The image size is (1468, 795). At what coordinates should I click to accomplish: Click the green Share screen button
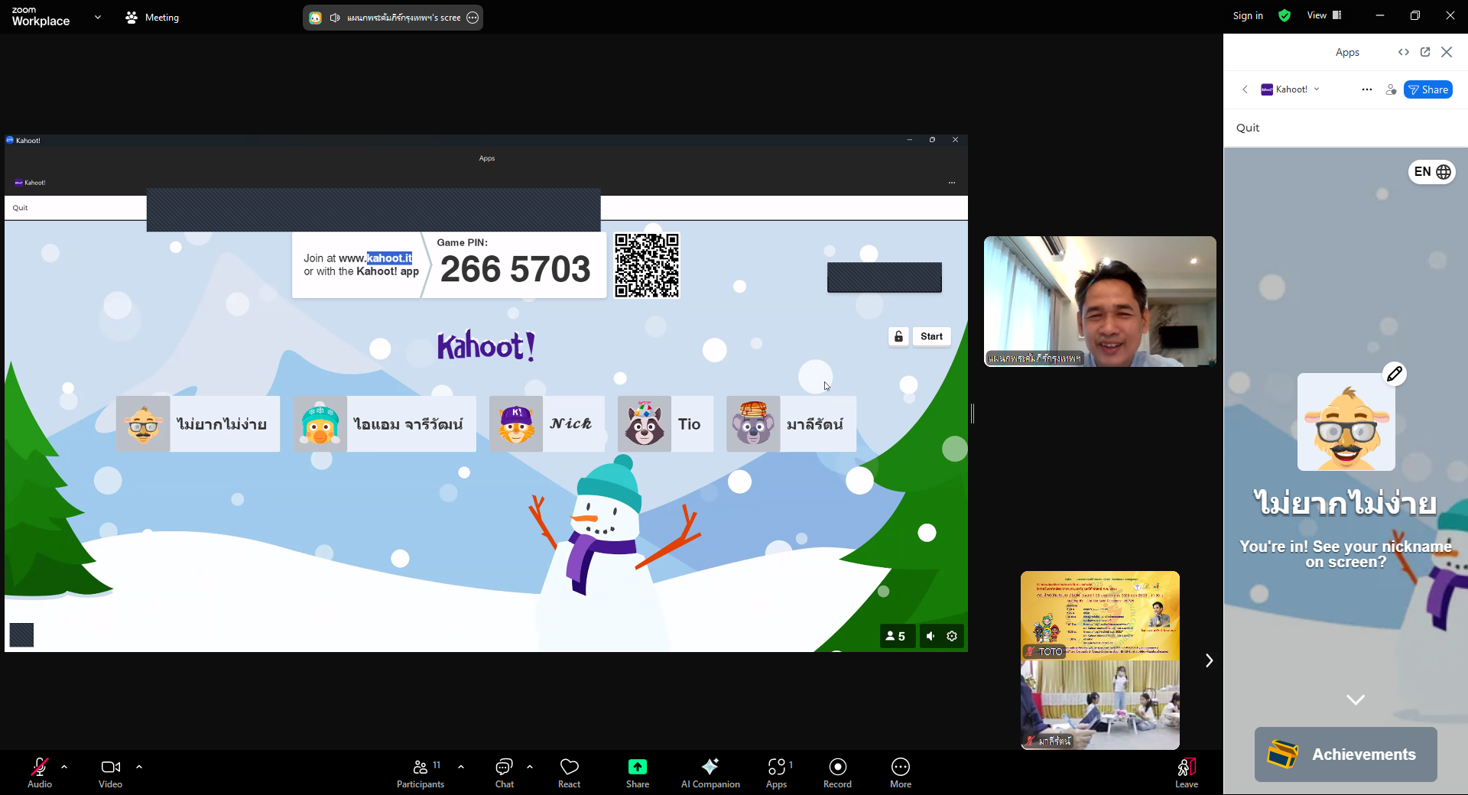638,772
